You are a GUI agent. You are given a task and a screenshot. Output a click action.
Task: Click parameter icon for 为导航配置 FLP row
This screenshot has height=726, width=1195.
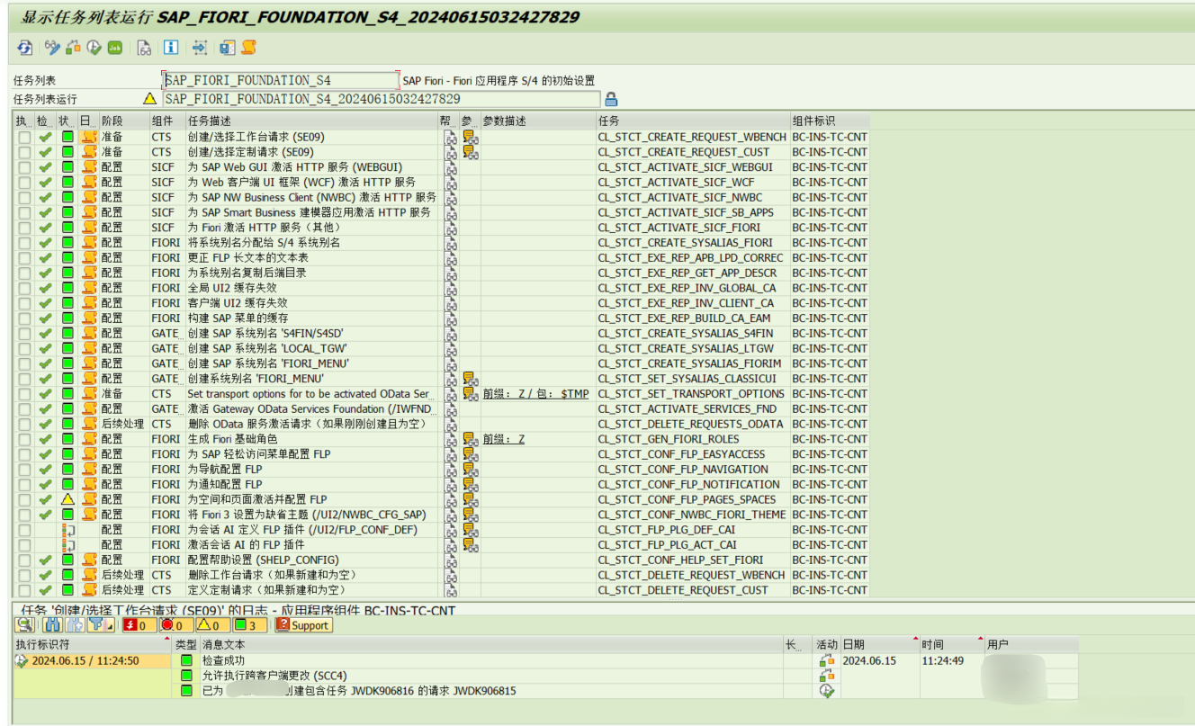[x=470, y=469]
